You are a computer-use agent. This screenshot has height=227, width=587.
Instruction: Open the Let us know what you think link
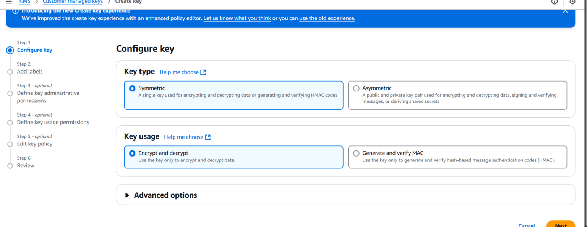pyautogui.click(x=237, y=18)
